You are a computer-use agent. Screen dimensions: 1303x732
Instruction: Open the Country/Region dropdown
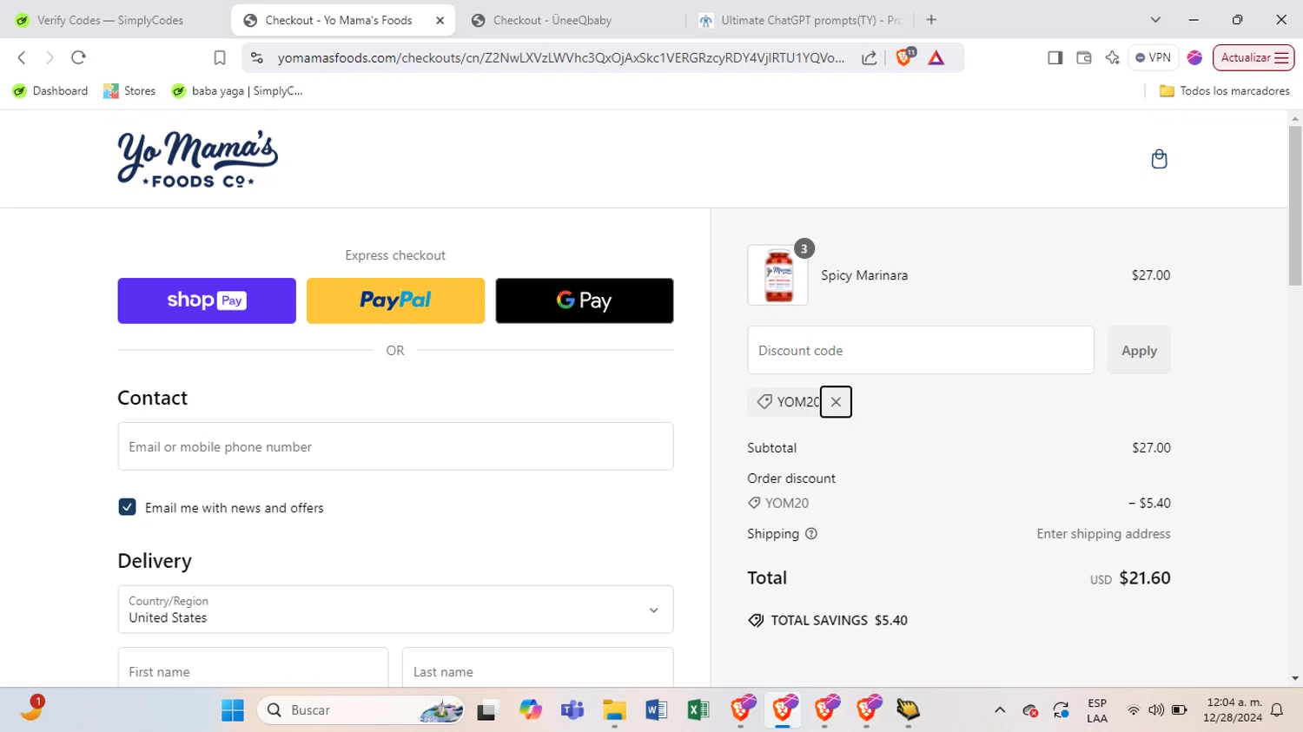pyautogui.click(x=395, y=610)
